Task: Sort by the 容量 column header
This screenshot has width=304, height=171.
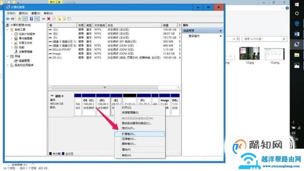Action: coord(169,25)
